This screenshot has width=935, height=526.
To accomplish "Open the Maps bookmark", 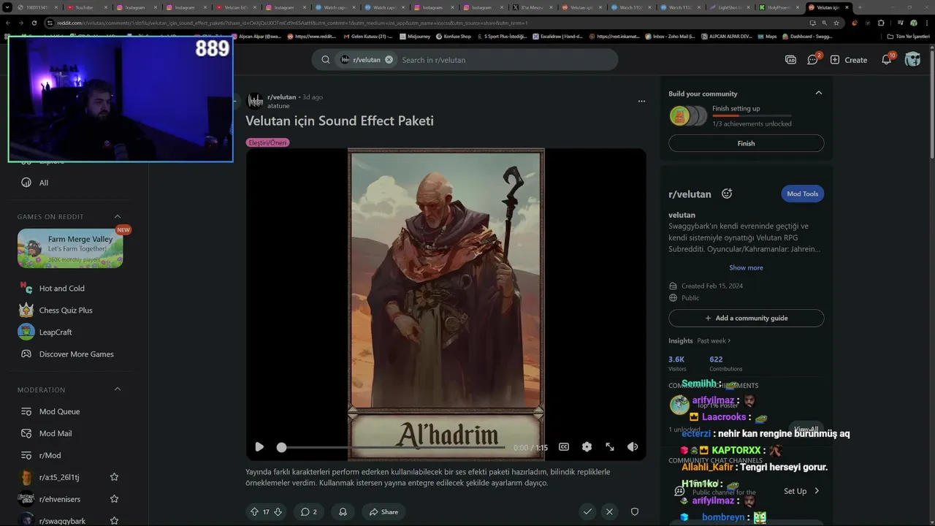I will pyautogui.click(x=767, y=36).
